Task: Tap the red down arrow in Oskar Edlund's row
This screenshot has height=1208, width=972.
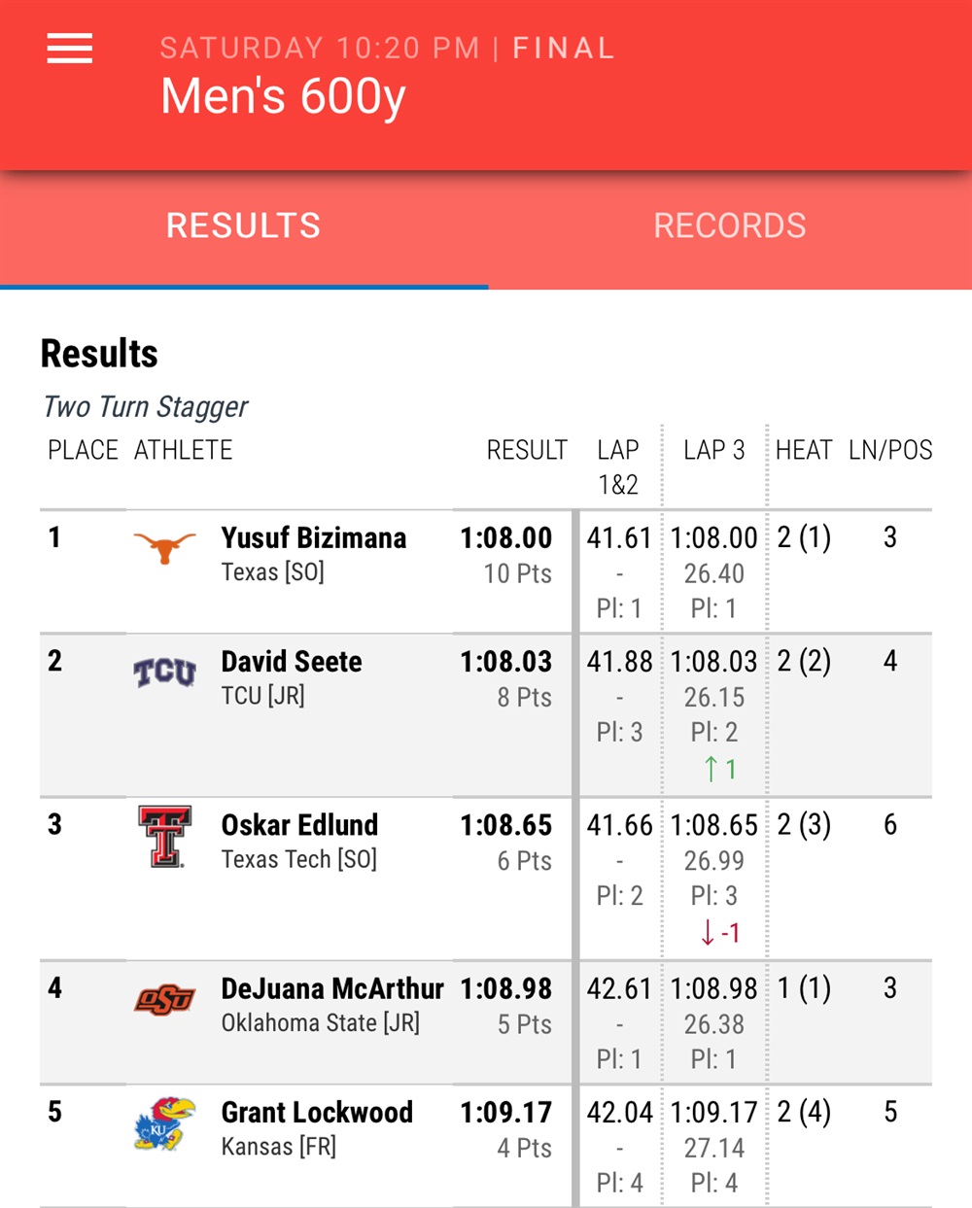Action: point(708,932)
